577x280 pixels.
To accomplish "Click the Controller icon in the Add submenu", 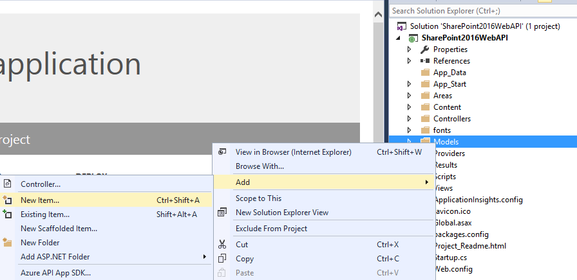I will (x=7, y=184).
